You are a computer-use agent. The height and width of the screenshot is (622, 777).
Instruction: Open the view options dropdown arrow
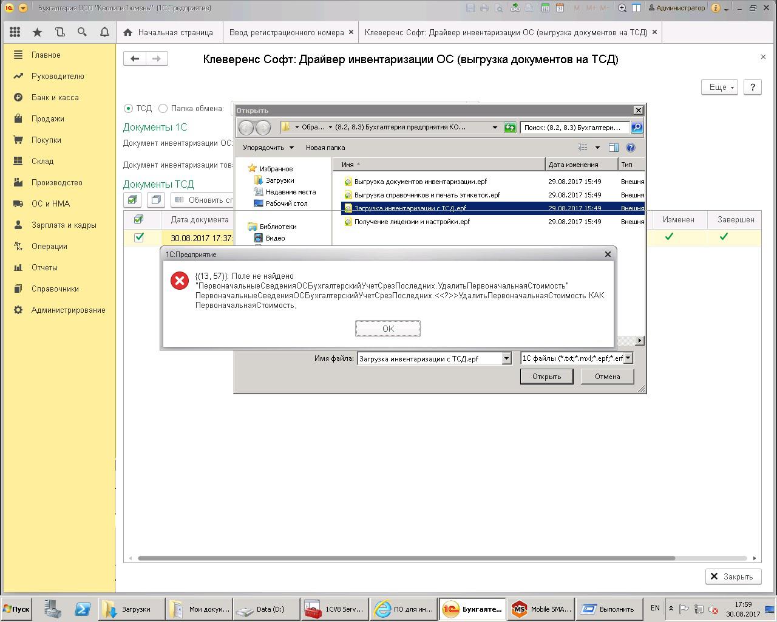(x=597, y=148)
